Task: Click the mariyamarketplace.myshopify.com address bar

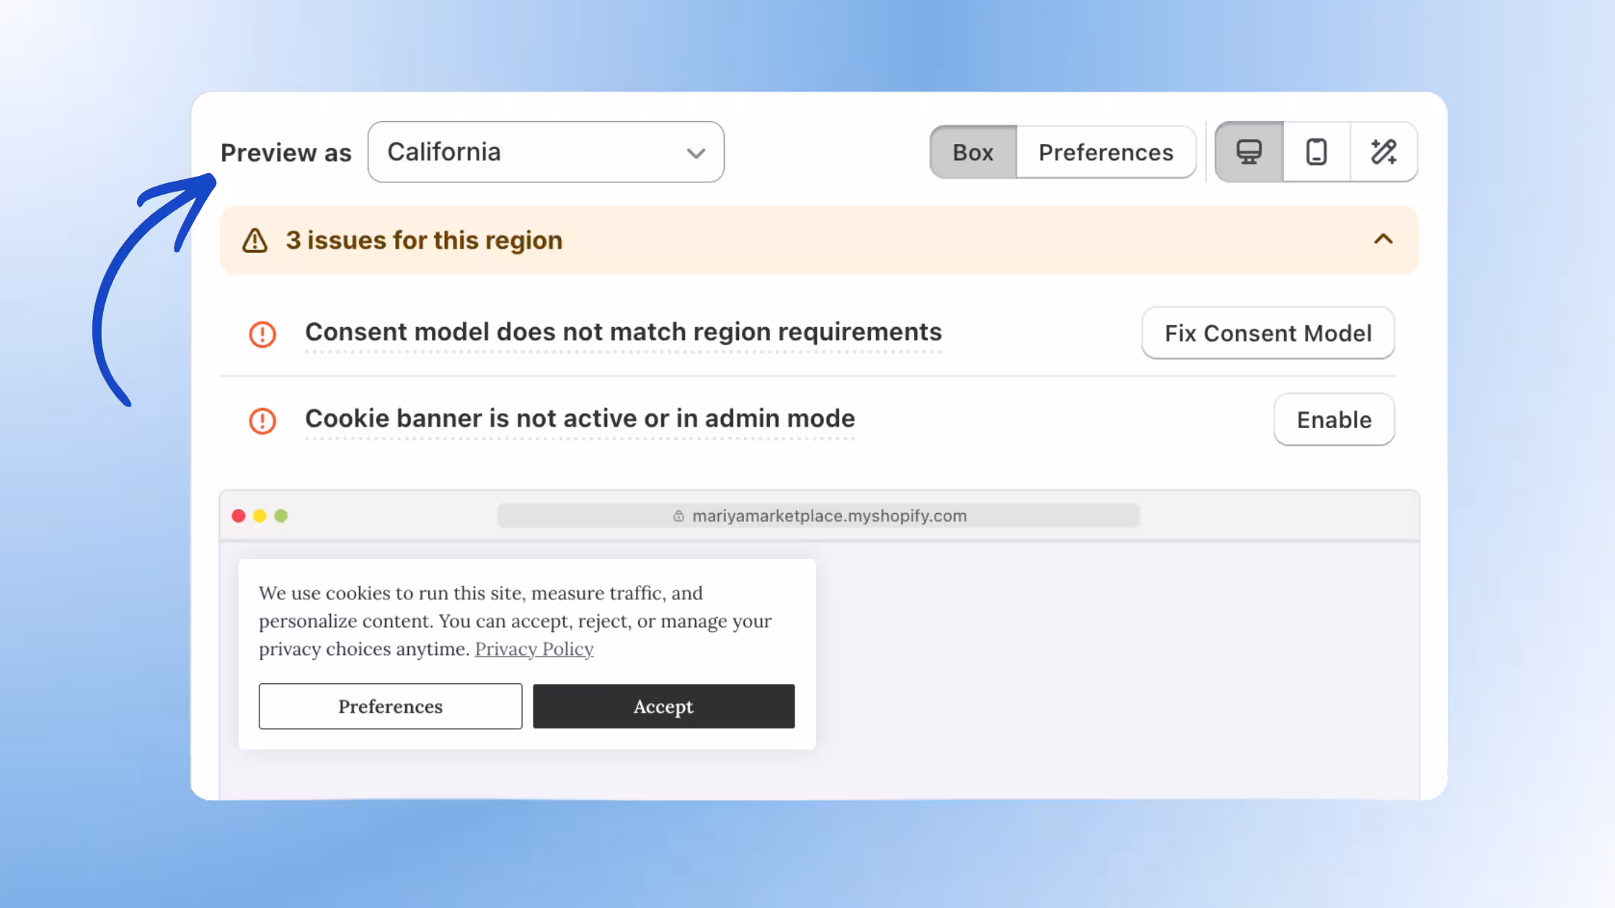Action: 818,516
